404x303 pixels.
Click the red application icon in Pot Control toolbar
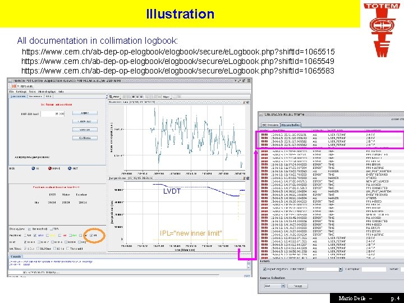pyautogui.click(x=14, y=86)
